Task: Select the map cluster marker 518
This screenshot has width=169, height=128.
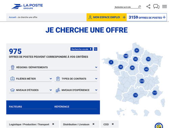Action: [x=142, y=81]
